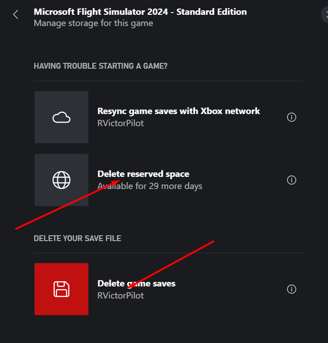The image size is (328, 343).
Task: Close the storage management panel
Action: [325, 15]
